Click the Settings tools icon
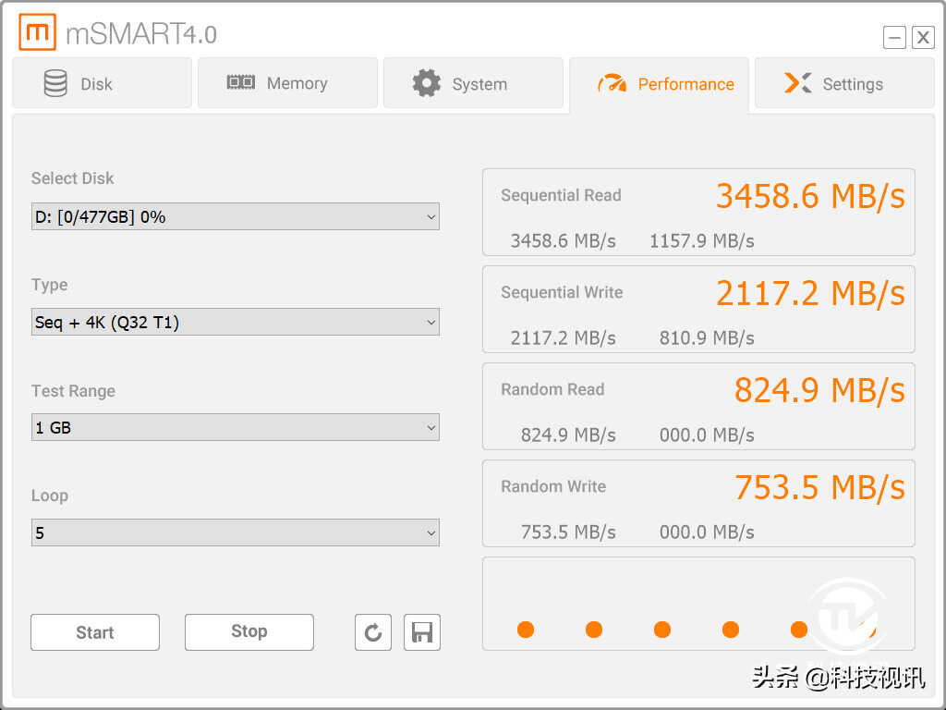Viewport: 946px width, 710px height. pos(797,83)
